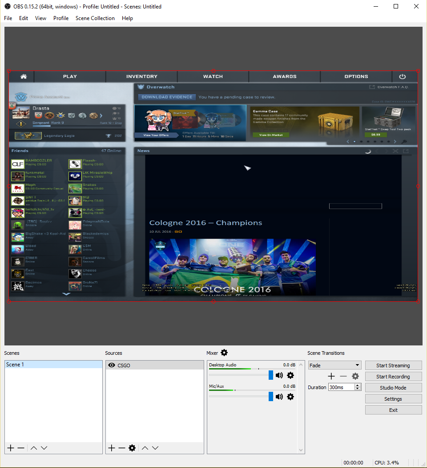Click next arrow on store carousel in preview

tap(395, 141)
